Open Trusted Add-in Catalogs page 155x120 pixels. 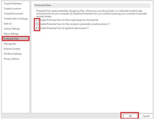click(x=16, y=19)
